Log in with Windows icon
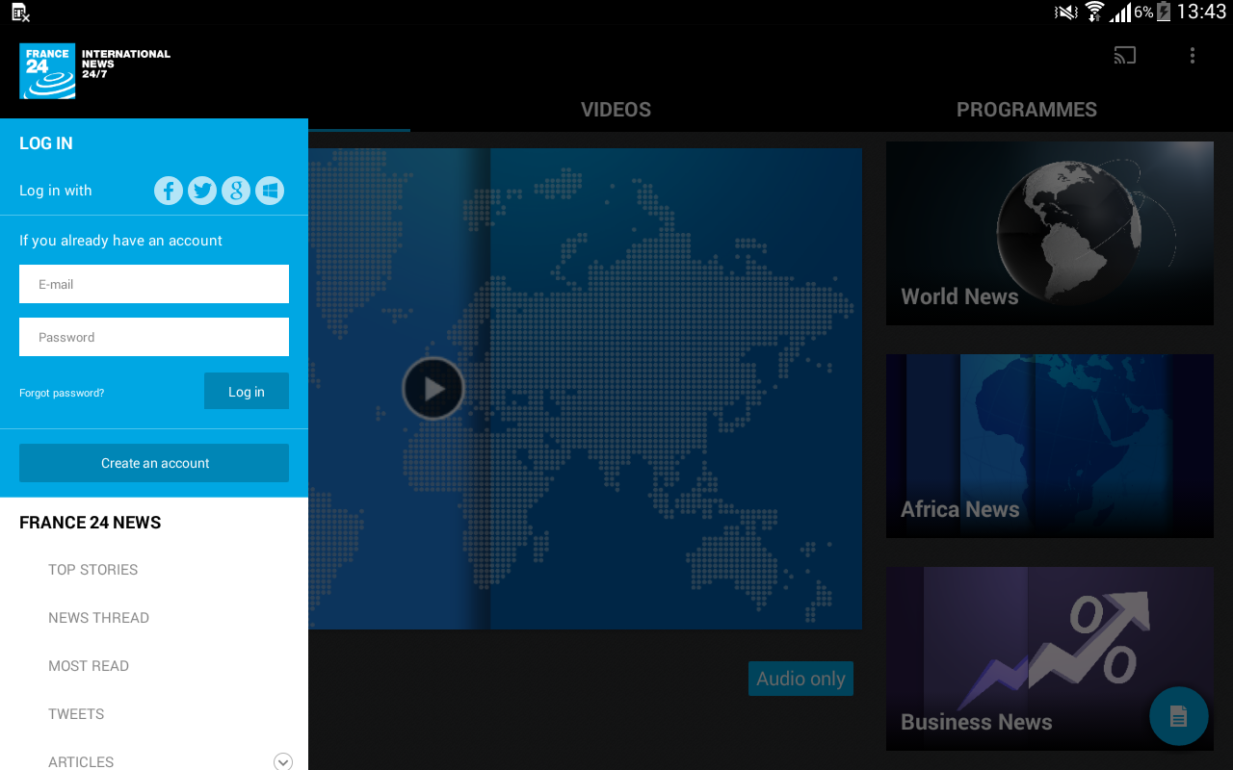The image size is (1233, 770). pos(270,191)
